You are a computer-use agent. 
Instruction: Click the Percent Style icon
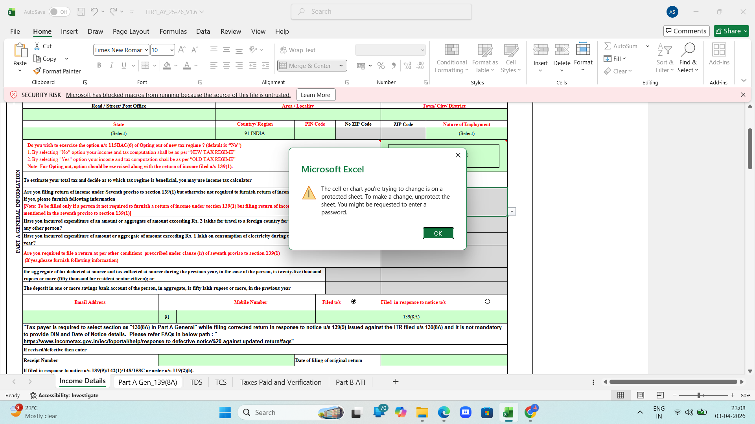point(381,66)
